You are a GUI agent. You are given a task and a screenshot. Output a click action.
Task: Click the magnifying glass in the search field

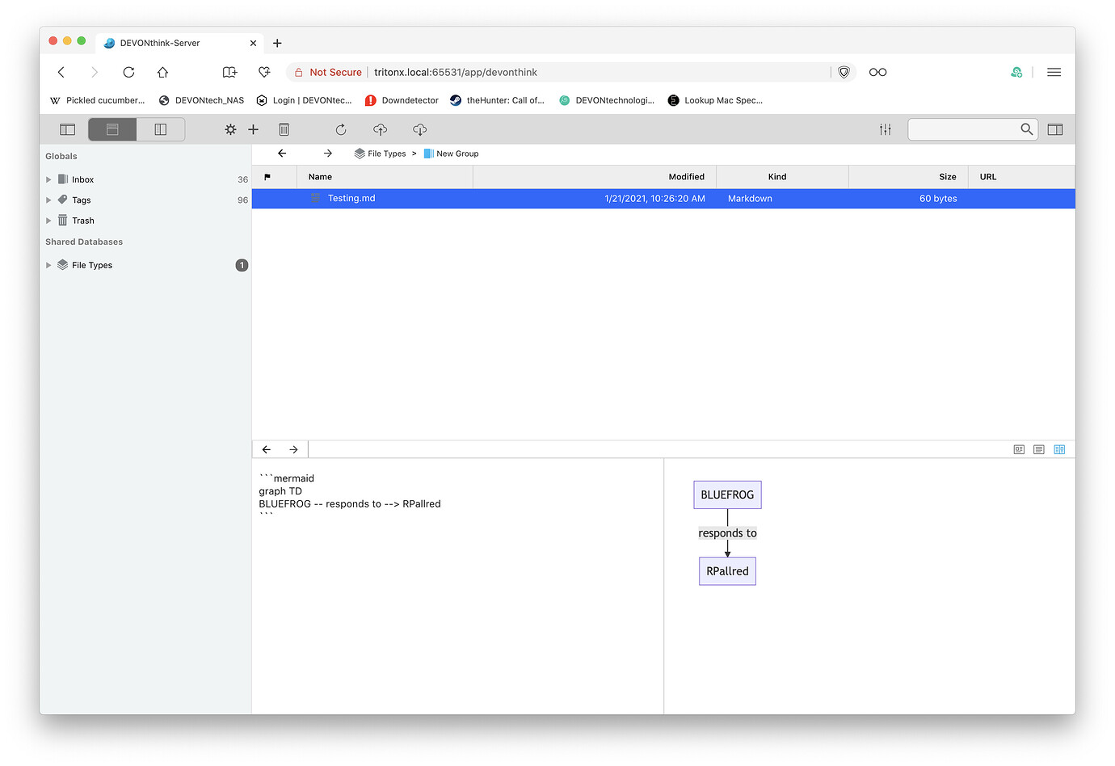(1026, 129)
